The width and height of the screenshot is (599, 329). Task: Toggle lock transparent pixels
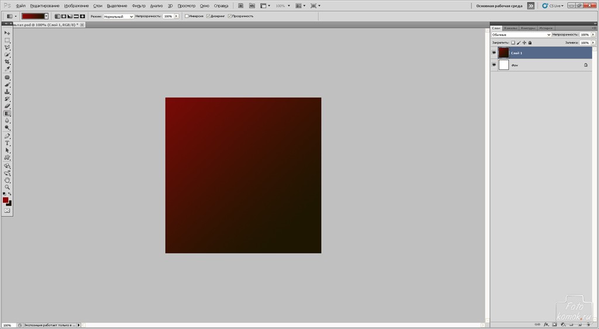(x=513, y=43)
